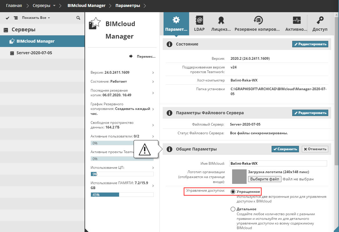Select the Упрощенное access radio button
This screenshot has width=339, height=232.
233,192
